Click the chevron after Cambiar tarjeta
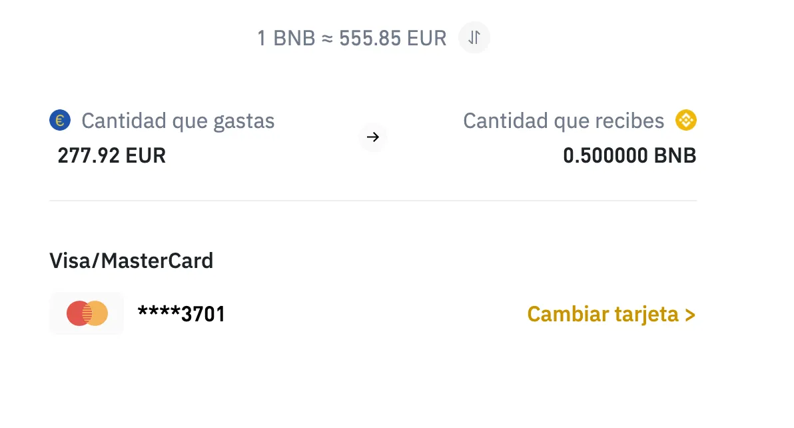This screenshot has height=428, width=794. 689,315
